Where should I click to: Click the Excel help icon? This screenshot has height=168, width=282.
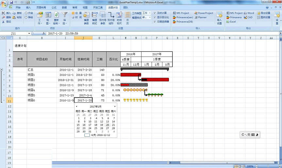coord(267,8)
